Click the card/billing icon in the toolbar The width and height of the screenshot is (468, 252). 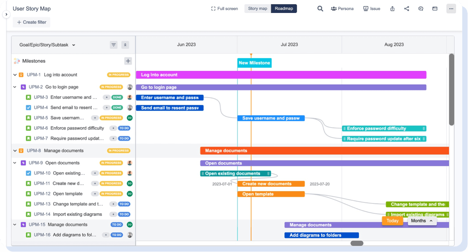[435, 8]
